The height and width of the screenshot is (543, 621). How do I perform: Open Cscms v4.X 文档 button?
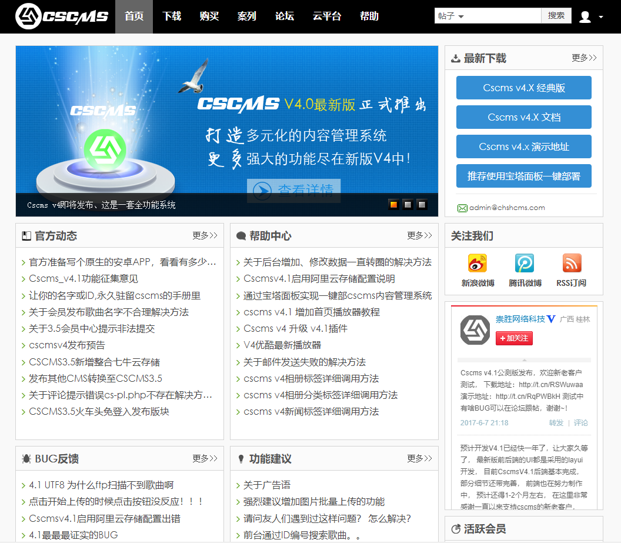pyautogui.click(x=523, y=117)
